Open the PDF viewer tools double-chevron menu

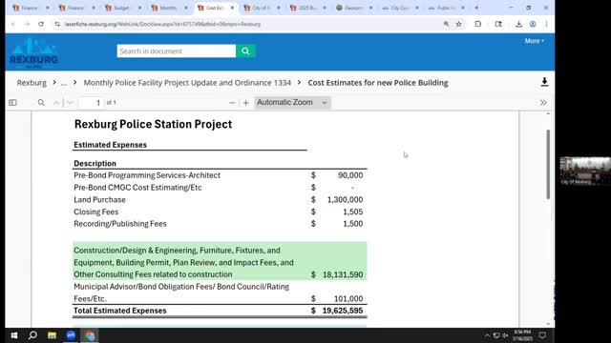pos(543,103)
